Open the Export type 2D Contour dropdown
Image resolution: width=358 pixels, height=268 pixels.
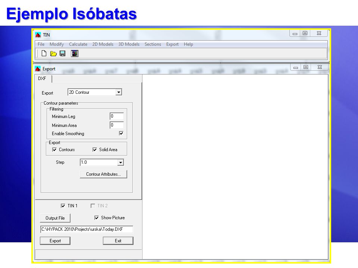119,92
